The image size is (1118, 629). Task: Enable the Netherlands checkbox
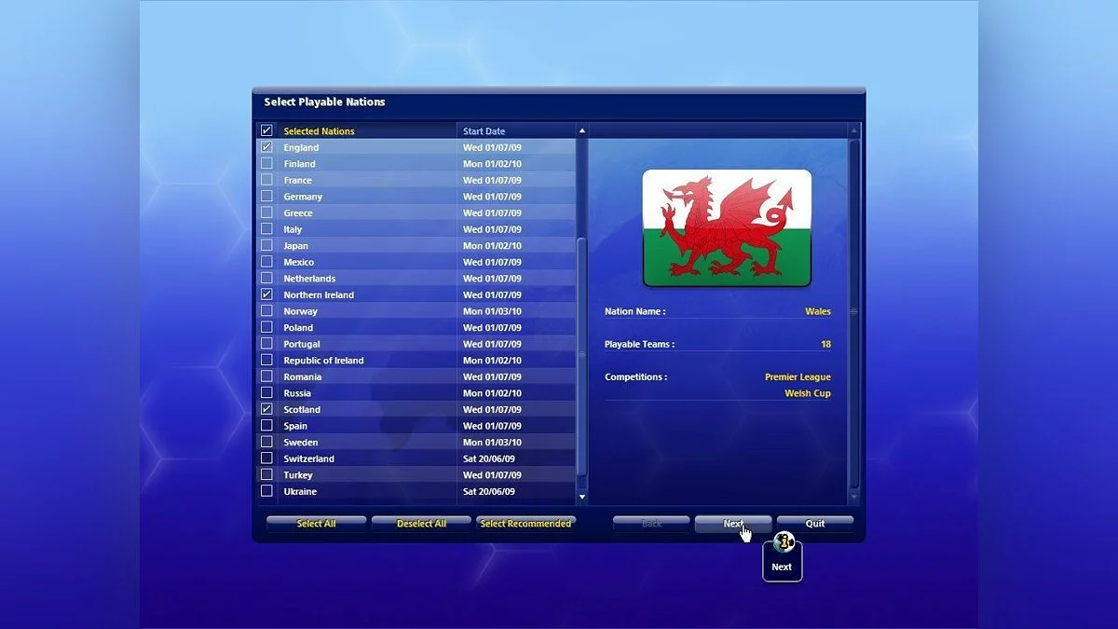pyautogui.click(x=266, y=278)
